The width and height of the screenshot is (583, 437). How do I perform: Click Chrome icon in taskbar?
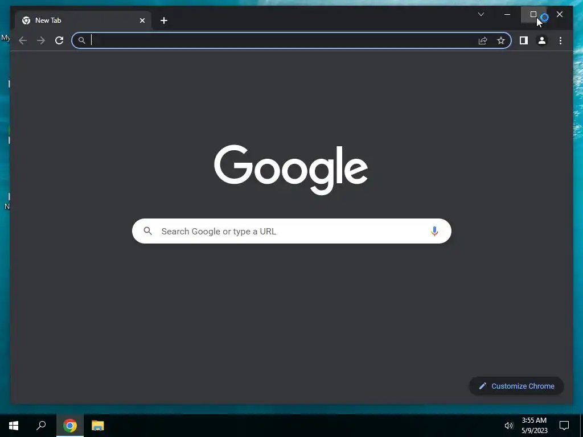(x=70, y=426)
